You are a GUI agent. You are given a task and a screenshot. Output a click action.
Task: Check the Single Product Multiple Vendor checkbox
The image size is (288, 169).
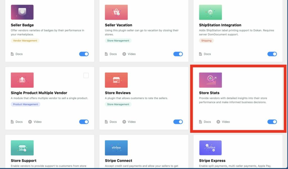click(x=86, y=75)
